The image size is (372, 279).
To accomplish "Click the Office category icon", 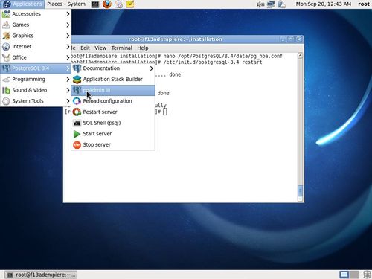I will [x=6, y=57].
